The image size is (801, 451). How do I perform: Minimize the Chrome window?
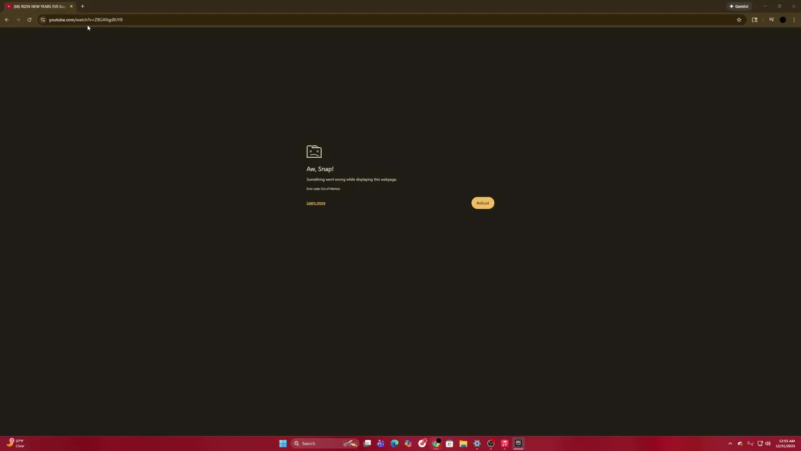765,6
